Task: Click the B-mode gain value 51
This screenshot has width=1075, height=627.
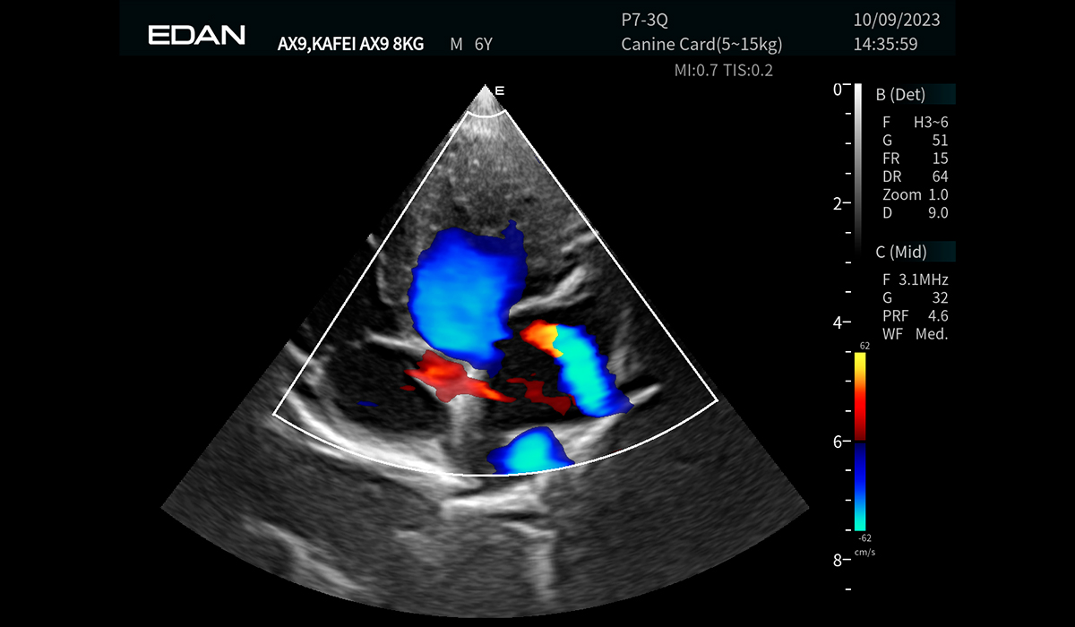Action: pos(940,141)
